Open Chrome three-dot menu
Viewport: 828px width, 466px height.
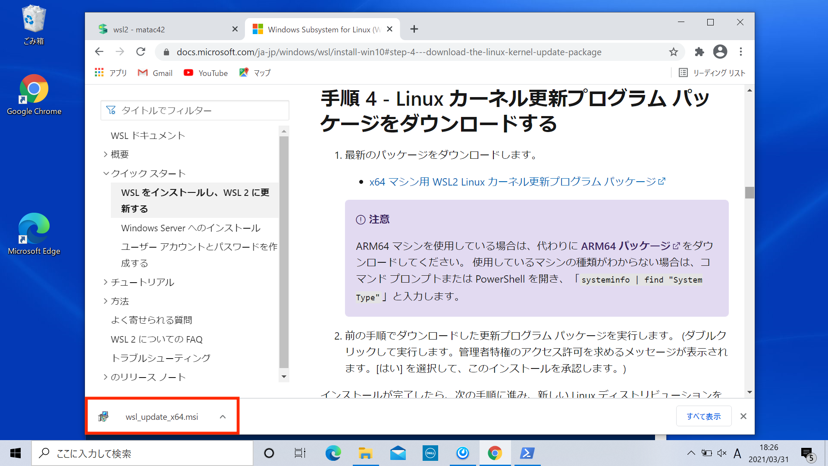741,52
